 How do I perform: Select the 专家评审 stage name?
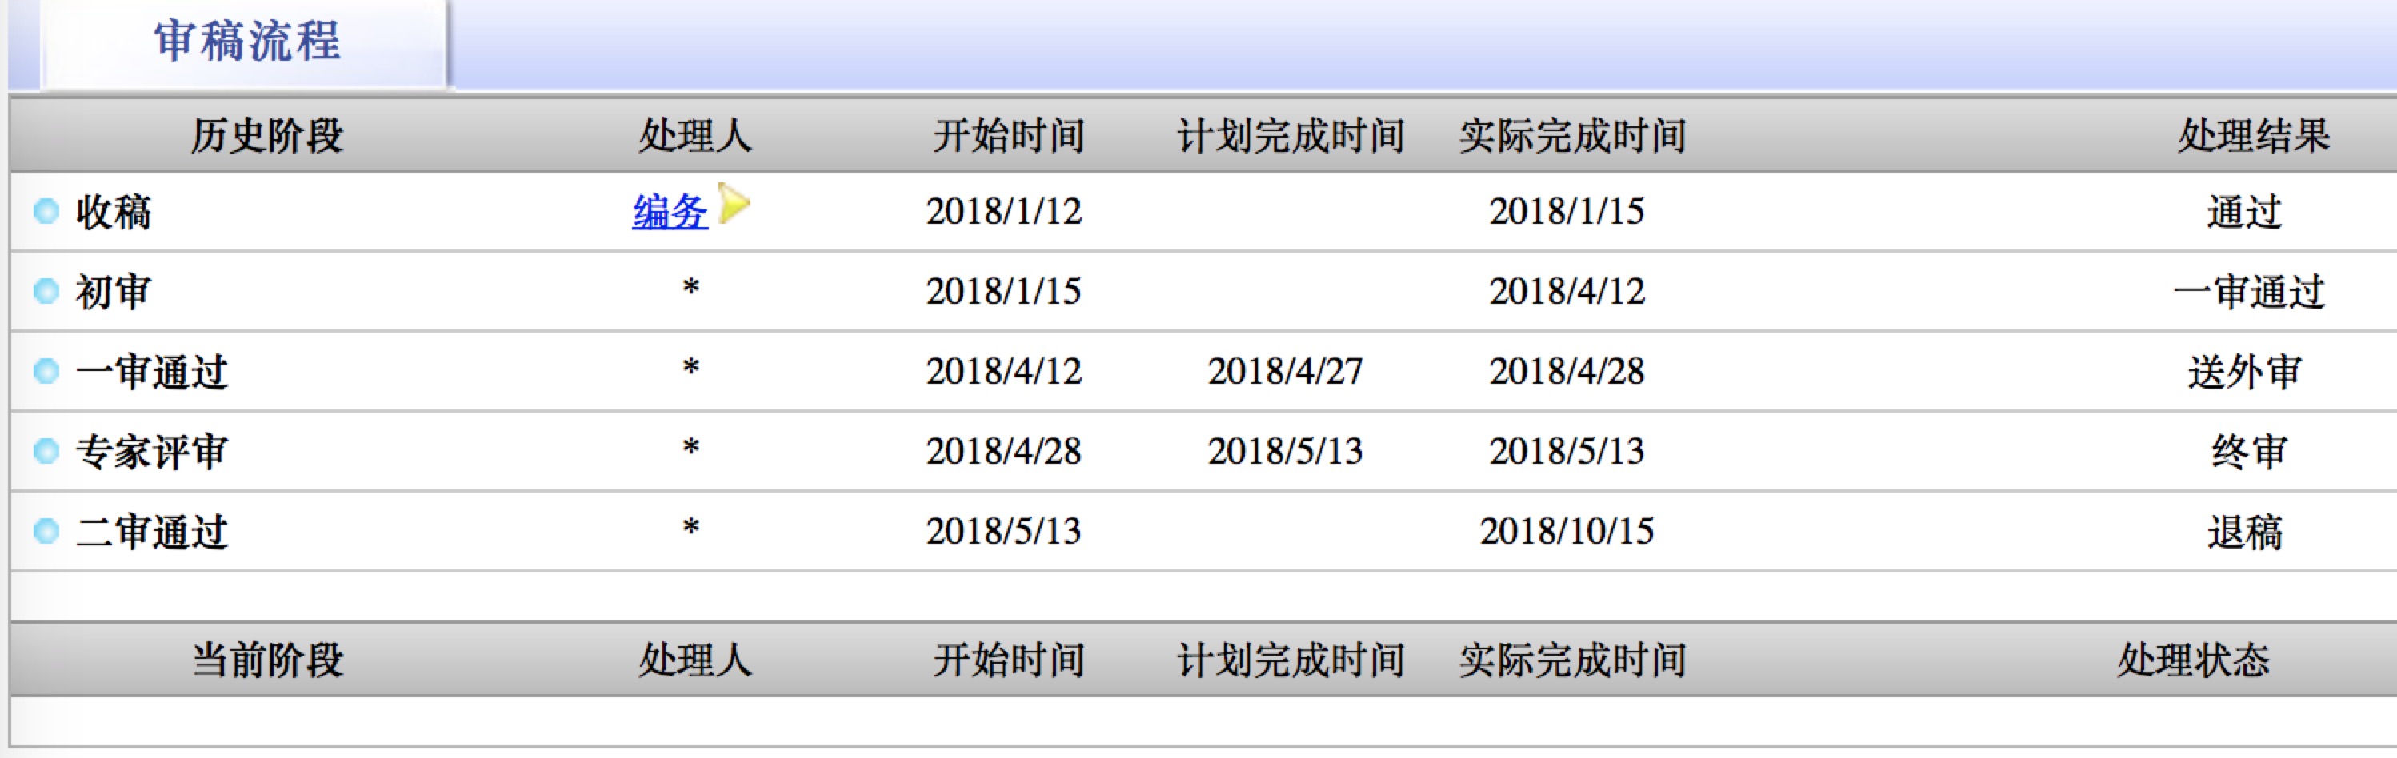coord(152,452)
